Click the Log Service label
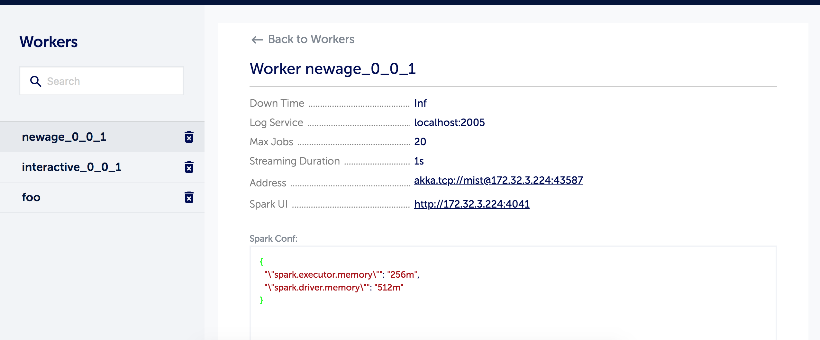Screen dimensions: 820x340 277,122
